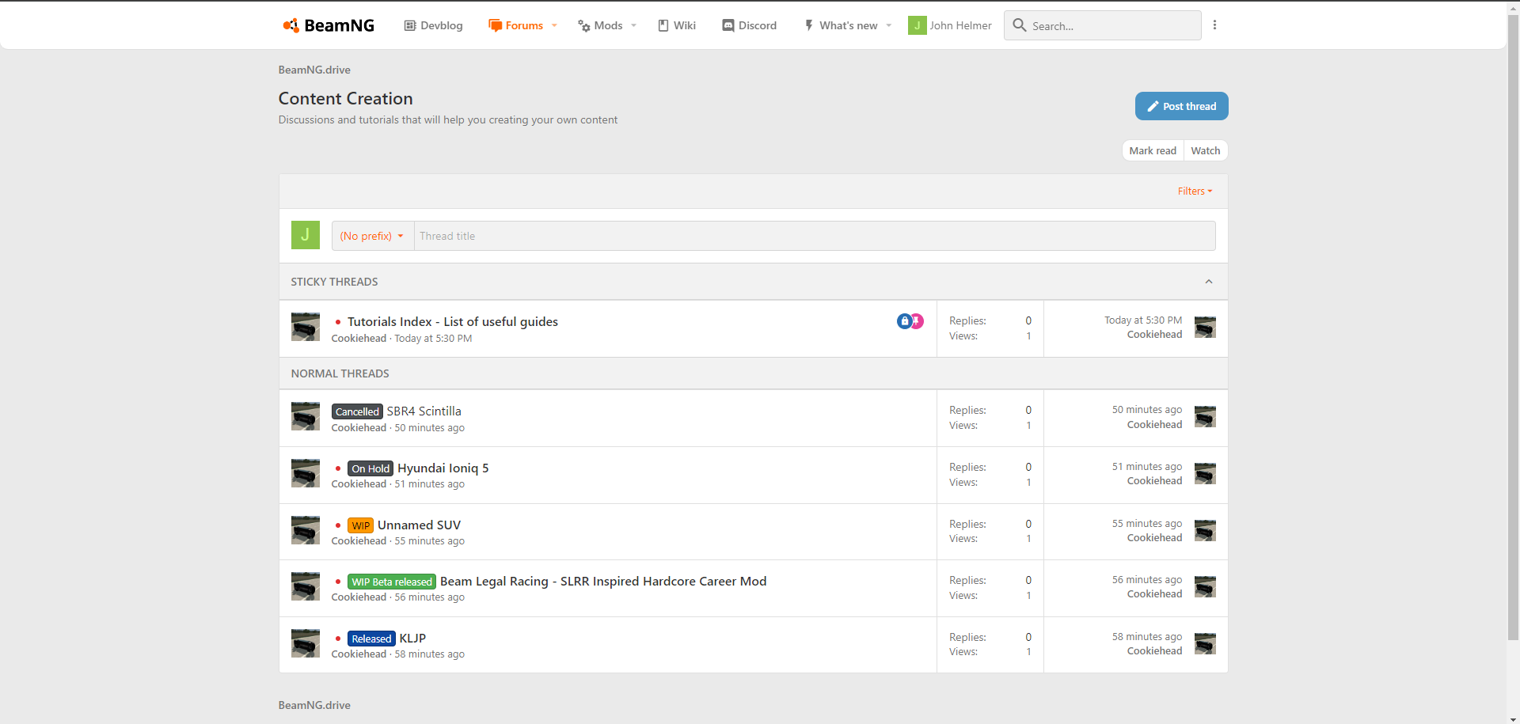1520x724 pixels.
Task: Open the Hyundai Ioniq 5 thread
Action: [443, 468]
